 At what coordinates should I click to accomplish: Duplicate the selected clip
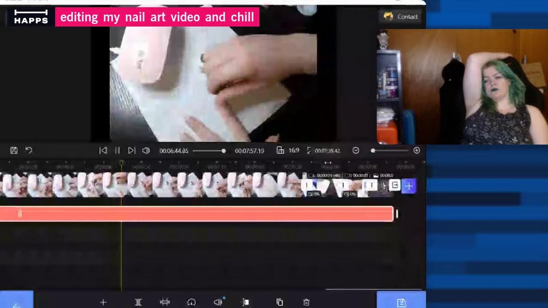click(x=280, y=302)
